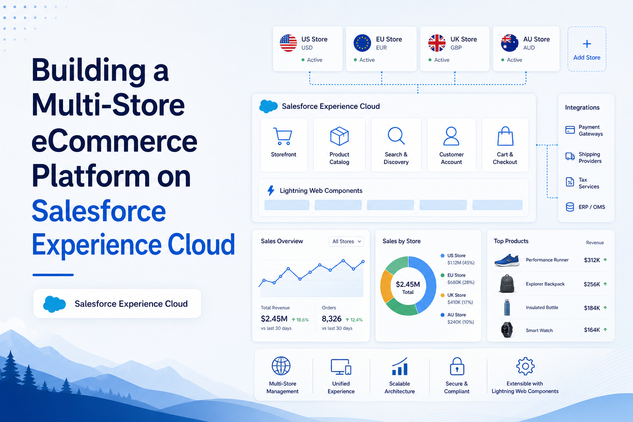Click the Payment Gateways card icon

(x=570, y=130)
